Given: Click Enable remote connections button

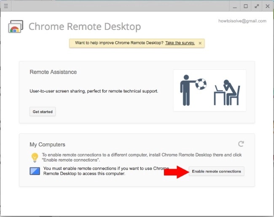Looking at the screenshot, I should tap(216, 171).
